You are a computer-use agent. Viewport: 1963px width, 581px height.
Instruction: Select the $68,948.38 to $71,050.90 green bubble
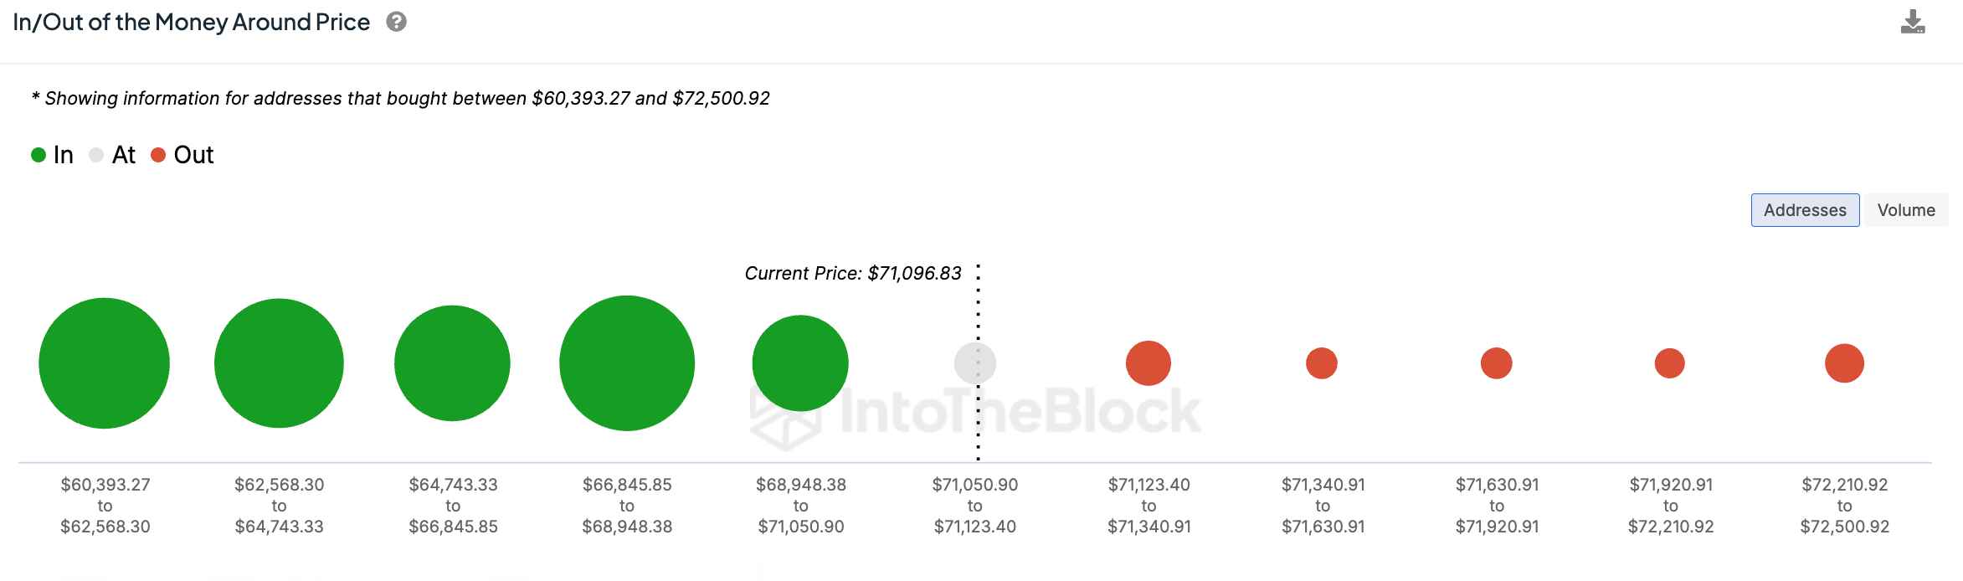click(800, 363)
